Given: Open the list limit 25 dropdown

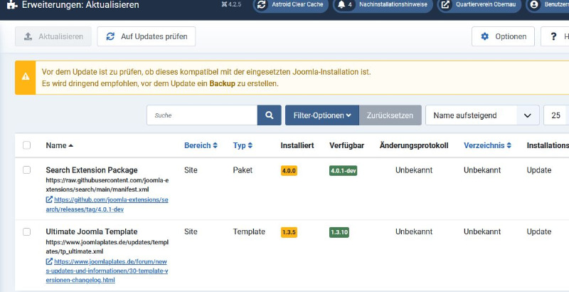Looking at the screenshot, I should [555, 115].
